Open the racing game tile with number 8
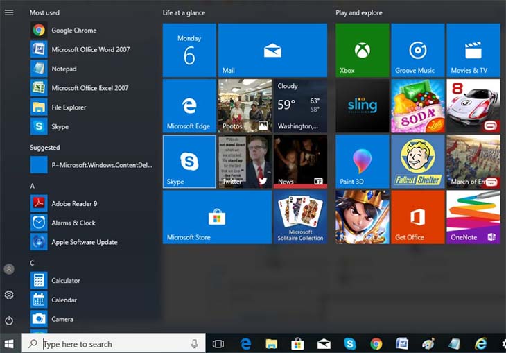The image size is (506, 353). pos(473,106)
